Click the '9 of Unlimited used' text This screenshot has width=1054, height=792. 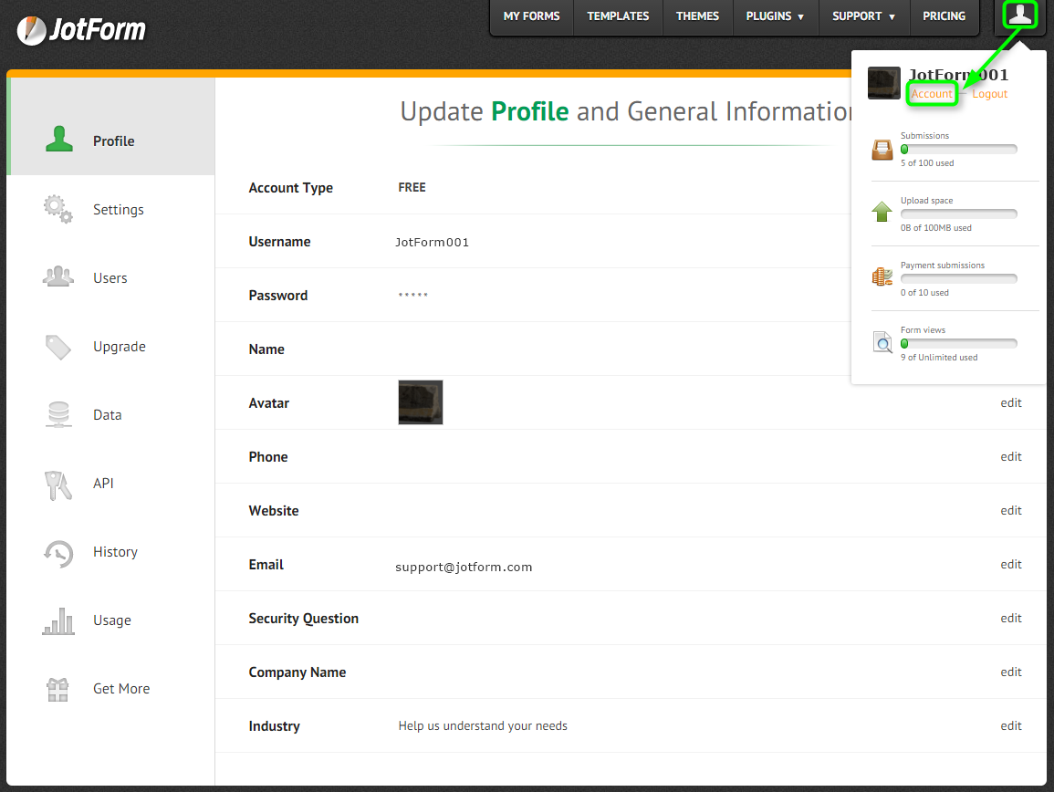939,358
